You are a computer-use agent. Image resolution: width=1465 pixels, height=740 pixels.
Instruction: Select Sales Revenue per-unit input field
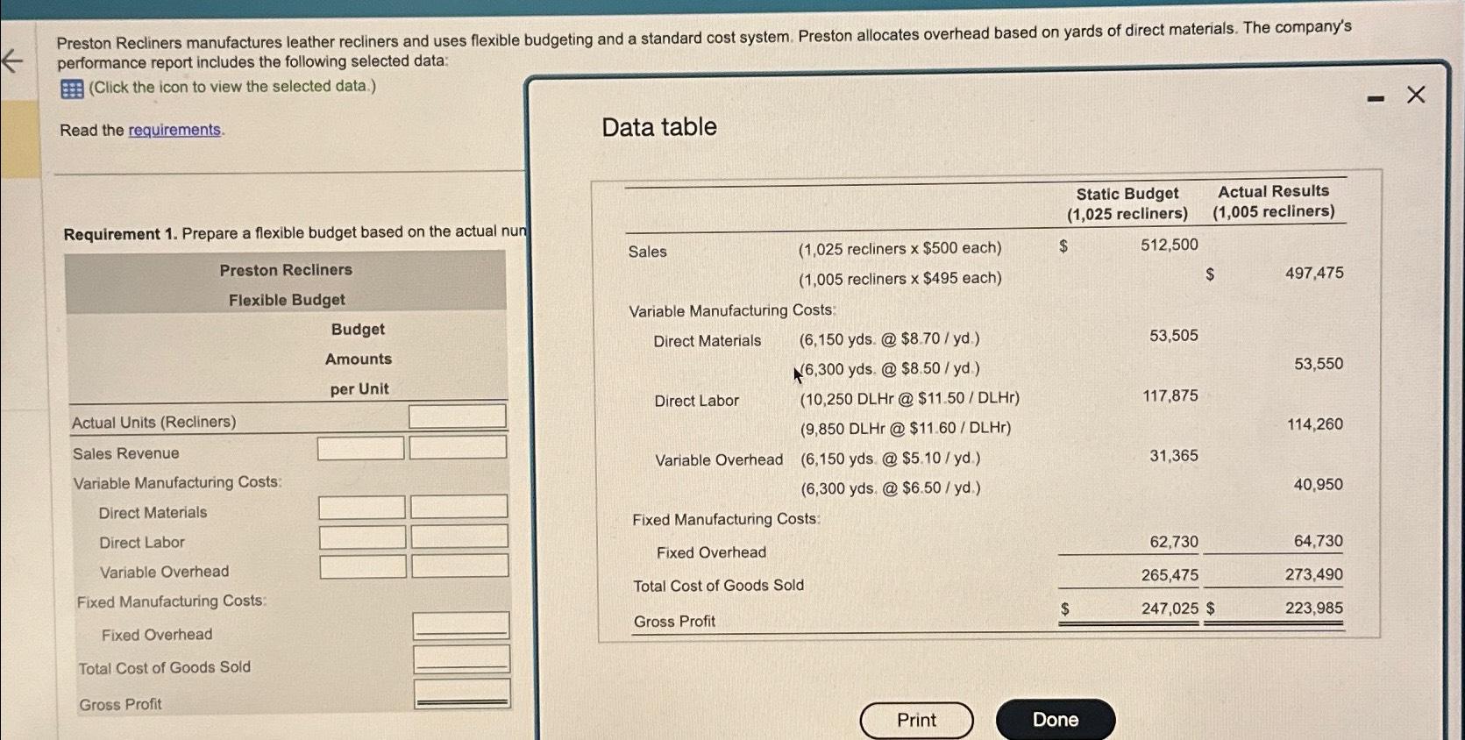click(x=360, y=448)
